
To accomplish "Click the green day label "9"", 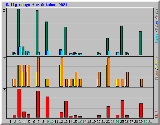I will pyautogui.click(x=48, y=122).
